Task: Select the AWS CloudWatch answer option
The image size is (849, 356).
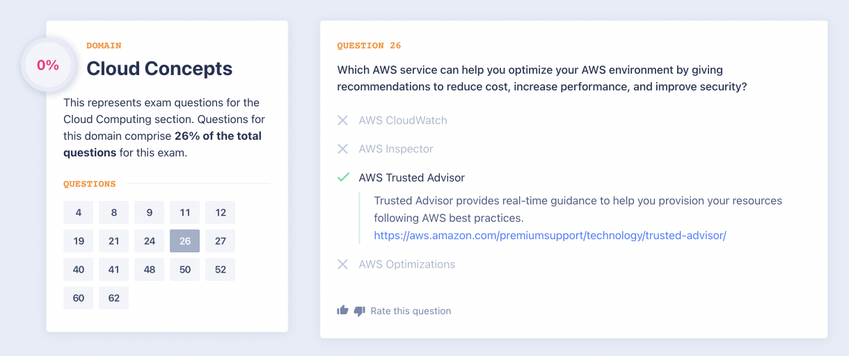Action: pyautogui.click(x=403, y=120)
